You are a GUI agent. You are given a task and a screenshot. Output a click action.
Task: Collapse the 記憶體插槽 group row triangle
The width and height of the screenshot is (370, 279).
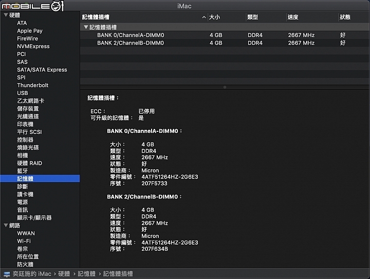point(86,27)
